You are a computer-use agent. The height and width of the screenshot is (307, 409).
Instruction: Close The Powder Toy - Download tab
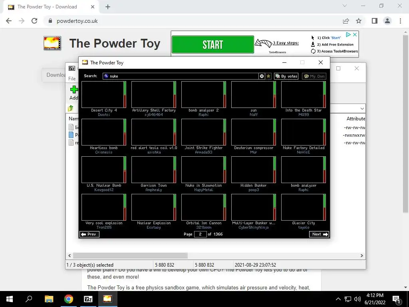[x=93, y=7]
